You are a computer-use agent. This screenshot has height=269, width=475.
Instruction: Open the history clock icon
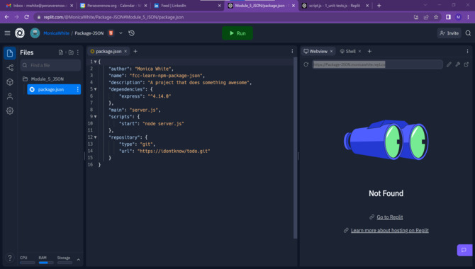[131, 33]
